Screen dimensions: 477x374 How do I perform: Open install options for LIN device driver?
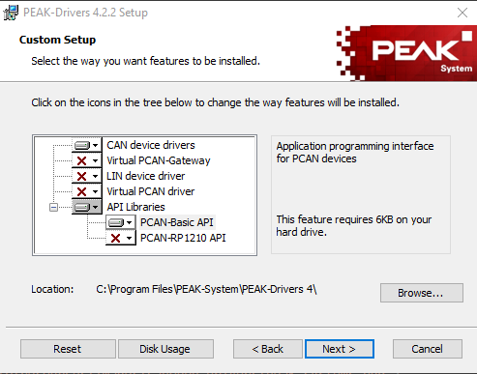87,176
